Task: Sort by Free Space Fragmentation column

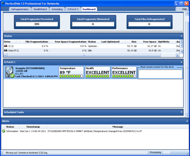Action: (68, 42)
